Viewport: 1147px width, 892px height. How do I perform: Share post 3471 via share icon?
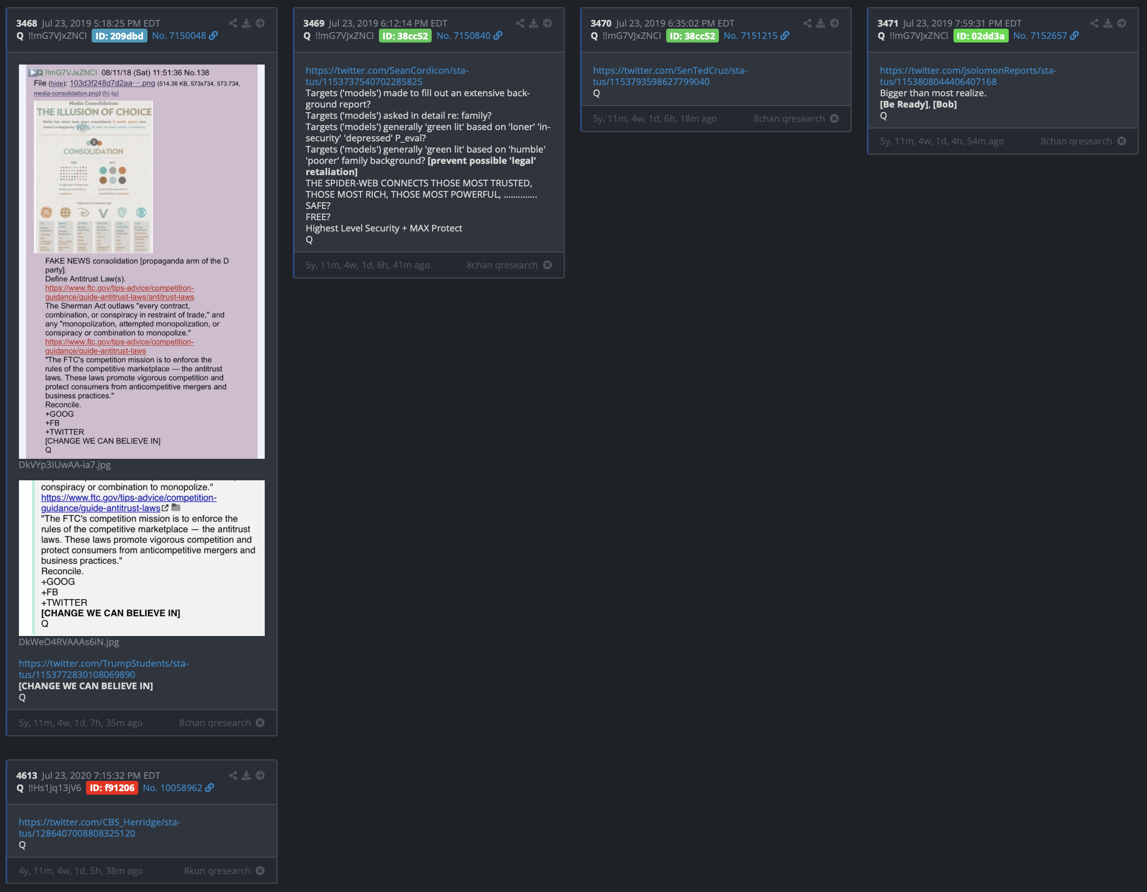(1094, 23)
